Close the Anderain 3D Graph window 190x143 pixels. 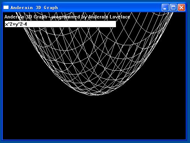[181, 8]
